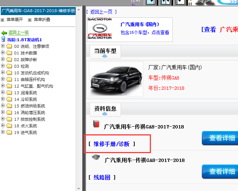
Task: Select the 18 点火系统 tree label
Action: click(x=25, y=126)
